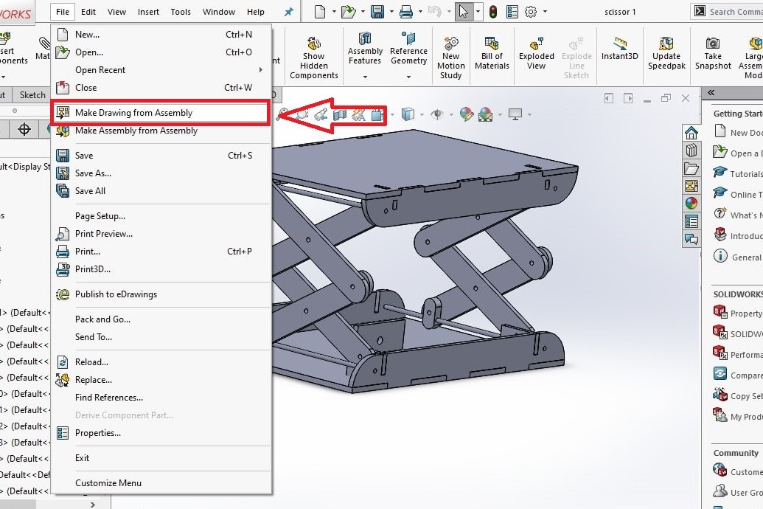
Task: Click Edit Appearance color ball in view toolbar
Action: [466, 114]
